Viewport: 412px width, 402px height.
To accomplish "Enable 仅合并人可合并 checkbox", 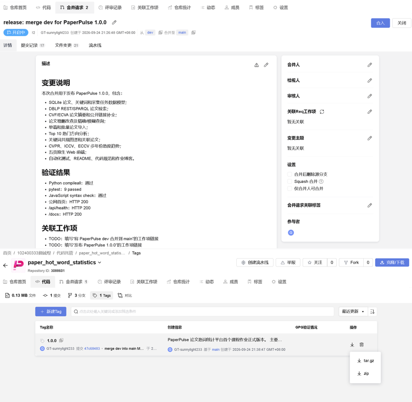I will (289, 189).
